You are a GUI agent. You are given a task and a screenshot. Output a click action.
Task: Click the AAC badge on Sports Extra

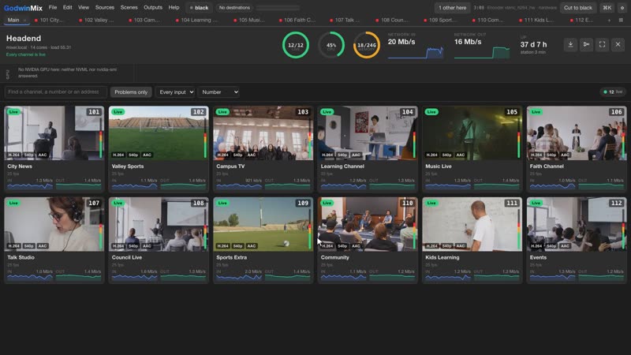[252, 246]
